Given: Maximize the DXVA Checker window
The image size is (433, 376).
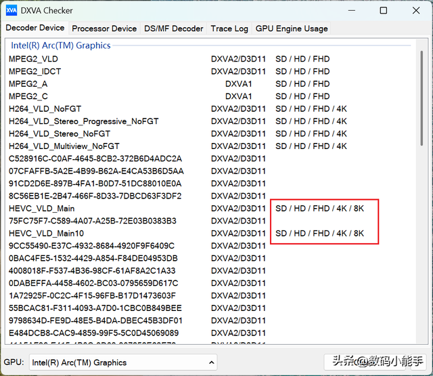Looking at the screenshot, I should [384, 10].
